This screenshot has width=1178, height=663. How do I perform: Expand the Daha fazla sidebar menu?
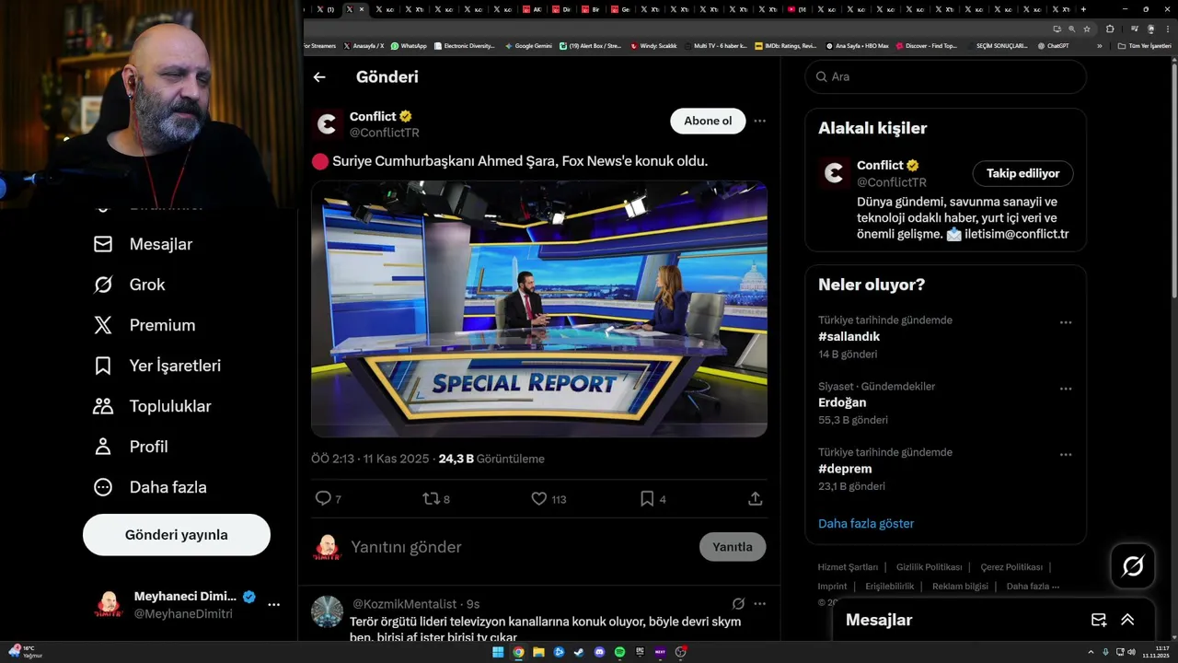pyautogui.click(x=150, y=487)
